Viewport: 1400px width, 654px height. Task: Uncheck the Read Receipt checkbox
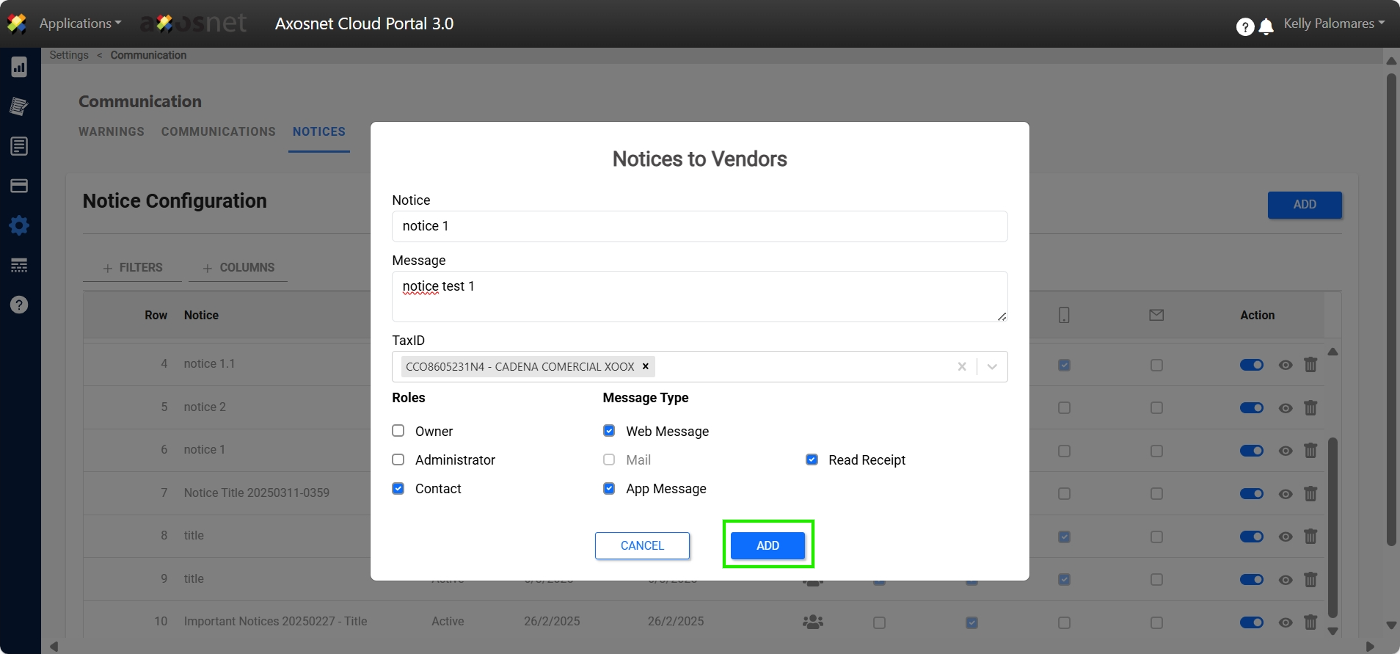point(812,459)
